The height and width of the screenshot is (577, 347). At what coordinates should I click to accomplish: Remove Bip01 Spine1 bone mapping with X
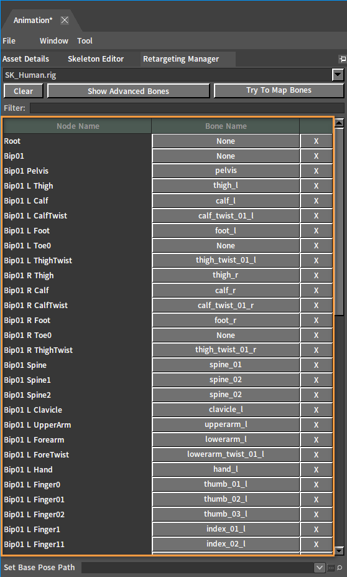[x=316, y=380]
